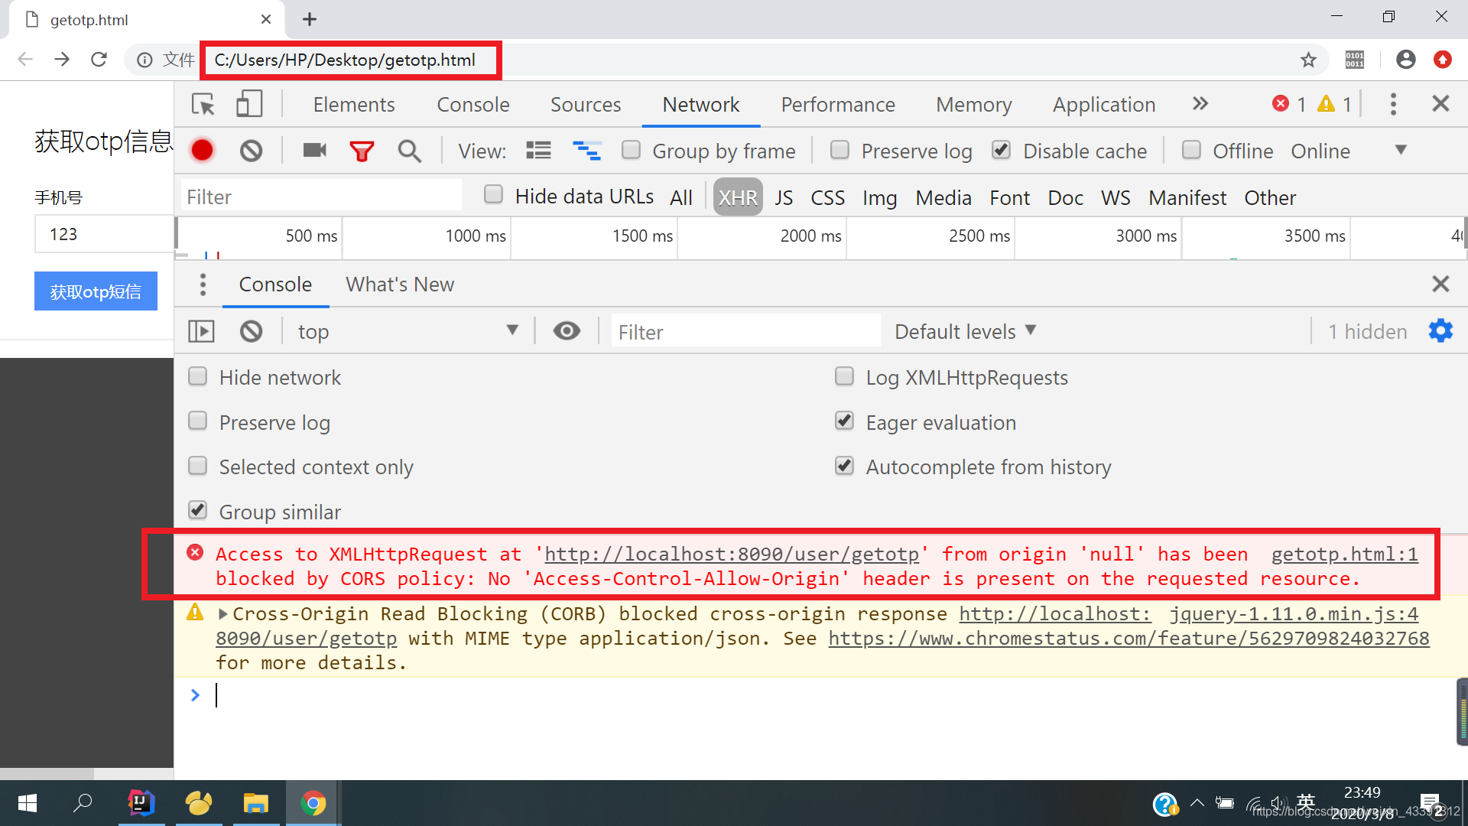The width and height of the screenshot is (1468, 826).
Task: Click the 获取otp短信 blue button
Action: click(x=96, y=291)
